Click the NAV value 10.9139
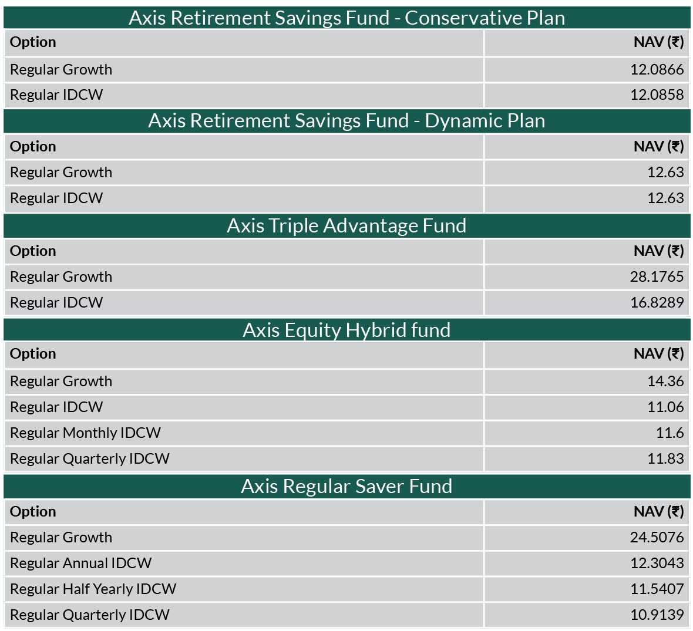The height and width of the screenshot is (631, 693). coord(657,615)
